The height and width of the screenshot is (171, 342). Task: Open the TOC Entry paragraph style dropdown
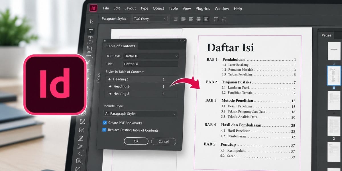tap(150, 19)
